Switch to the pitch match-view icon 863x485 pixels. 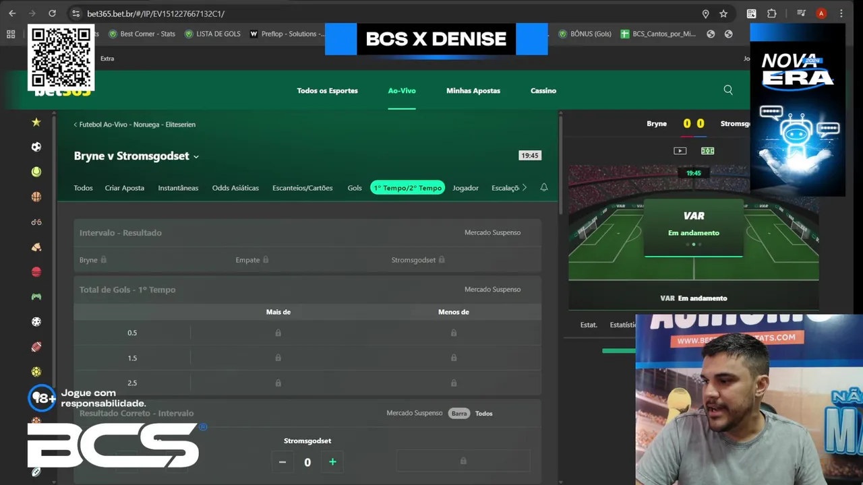pos(707,151)
